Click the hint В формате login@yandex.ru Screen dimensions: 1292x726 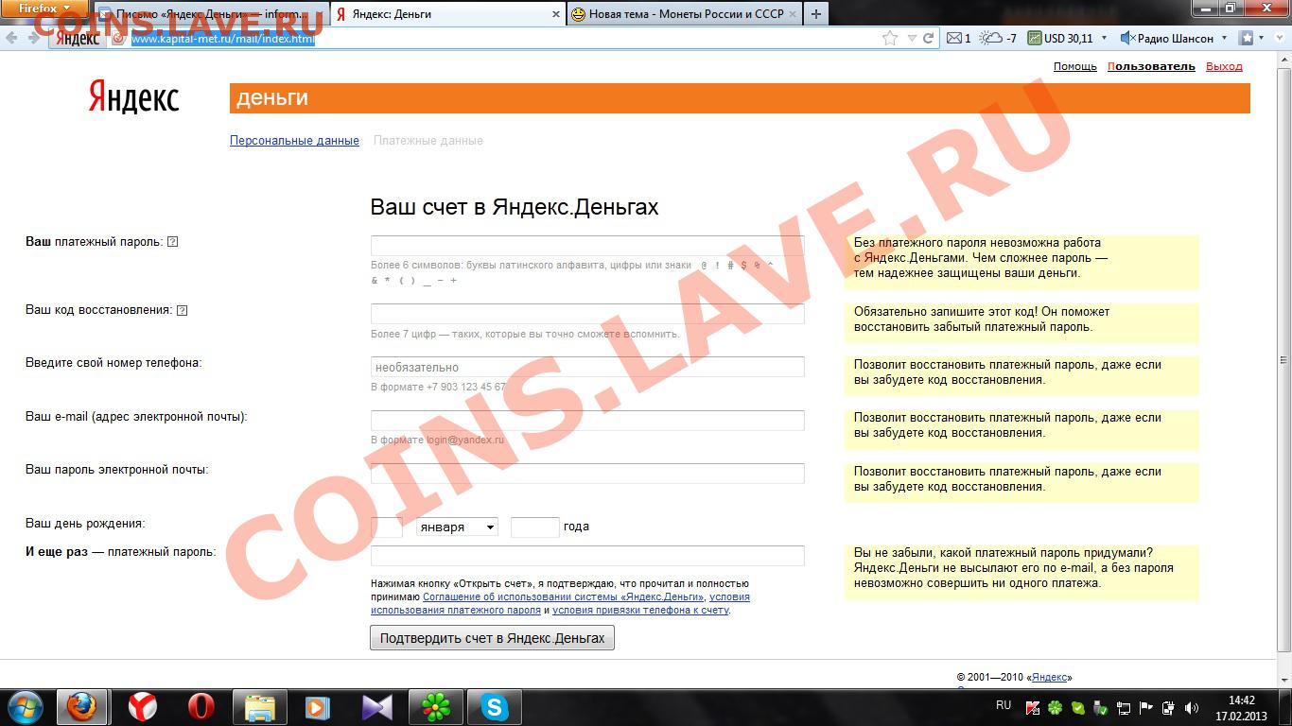click(x=437, y=440)
